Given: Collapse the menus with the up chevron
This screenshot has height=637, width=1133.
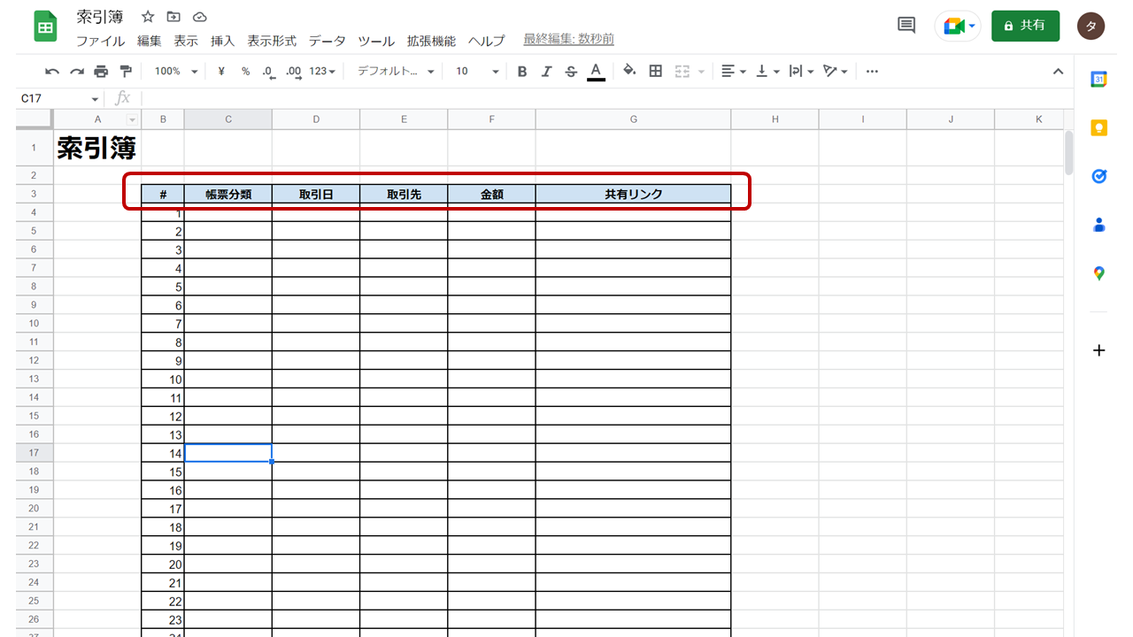Looking at the screenshot, I should click(1058, 72).
